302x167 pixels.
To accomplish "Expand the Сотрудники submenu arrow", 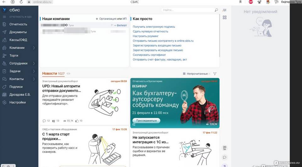I will 34,63.
